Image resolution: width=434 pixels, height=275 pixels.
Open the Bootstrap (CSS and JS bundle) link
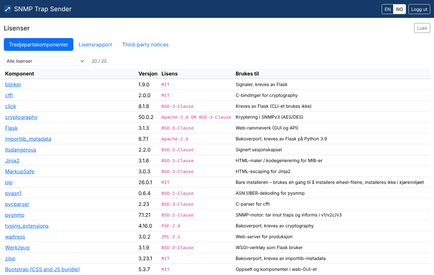point(42,269)
